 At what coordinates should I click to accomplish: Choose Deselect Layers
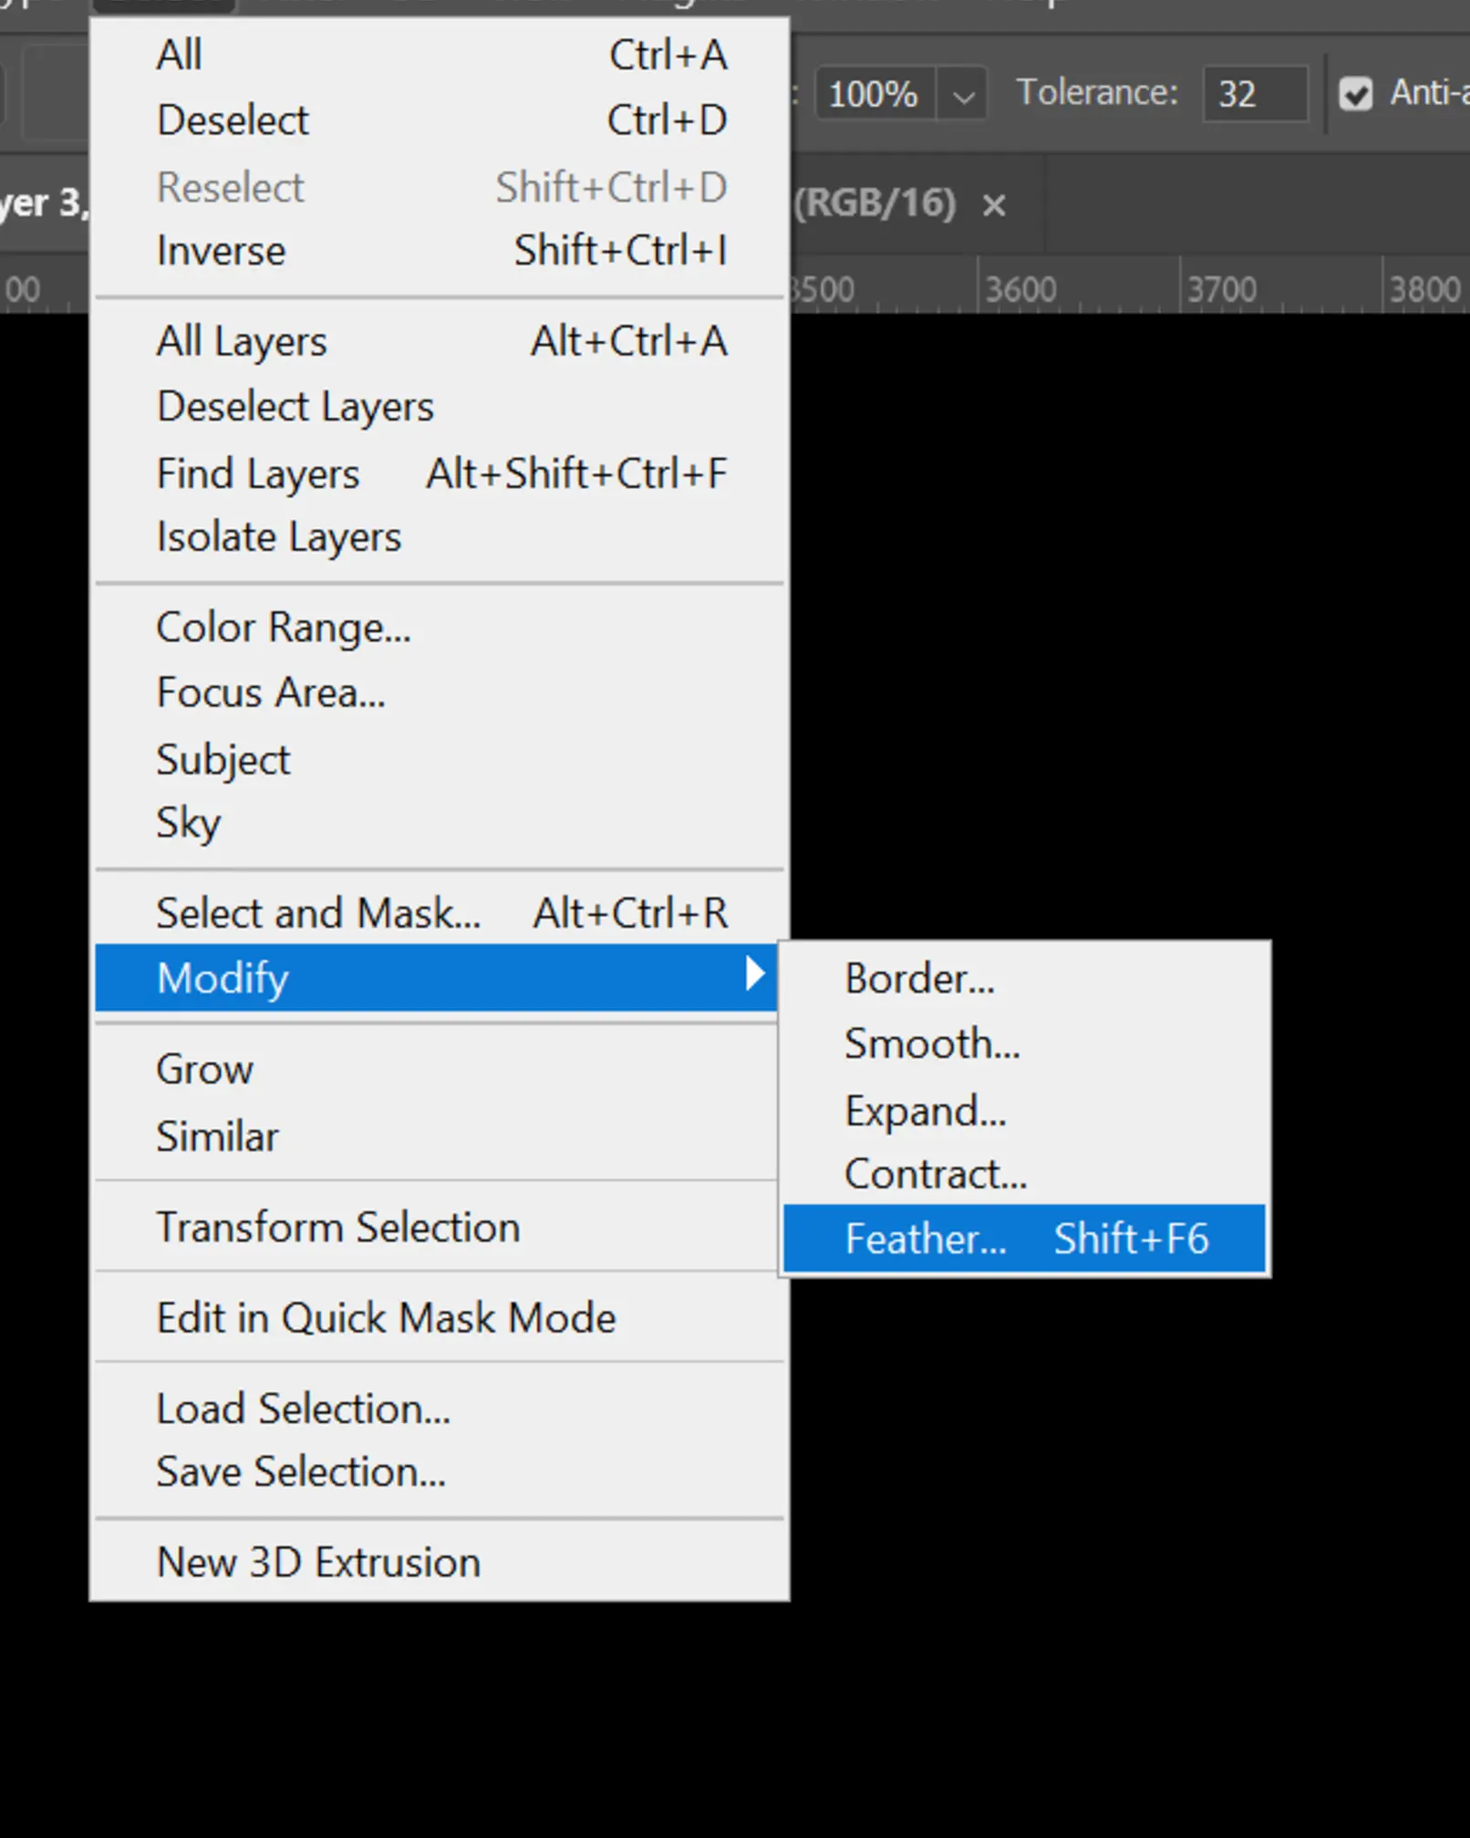click(x=295, y=406)
